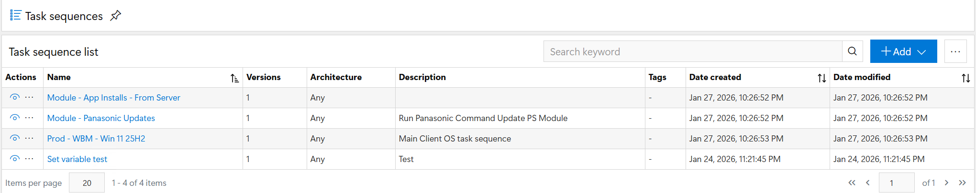Open Module - App Installs - From Server link
The height and width of the screenshot is (193, 976).
113,98
